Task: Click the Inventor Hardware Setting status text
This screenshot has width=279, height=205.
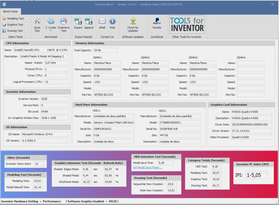Action: click(31, 201)
